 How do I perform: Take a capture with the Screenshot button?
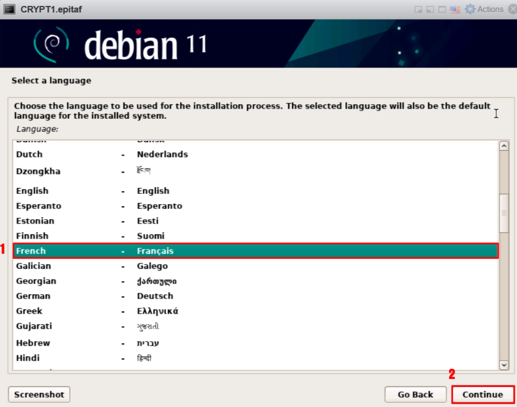pyautogui.click(x=39, y=395)
